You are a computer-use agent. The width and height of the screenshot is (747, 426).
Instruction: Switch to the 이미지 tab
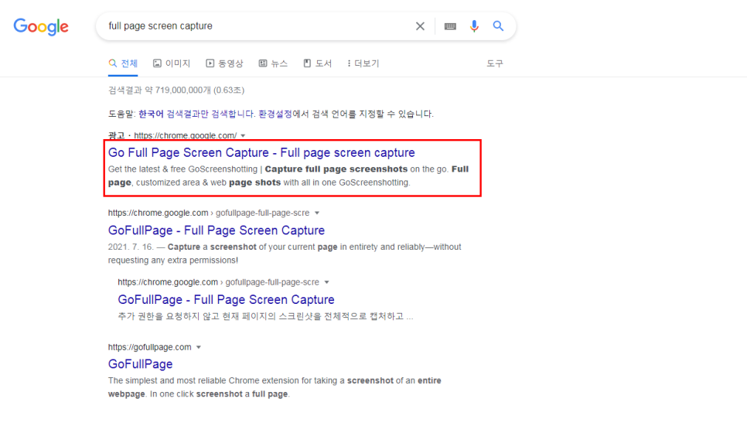[172, 63]
